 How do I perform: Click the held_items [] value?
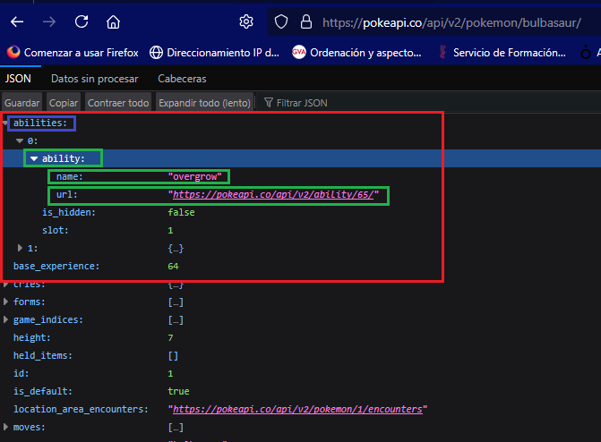pyautogui.click(x=173, y=356)
